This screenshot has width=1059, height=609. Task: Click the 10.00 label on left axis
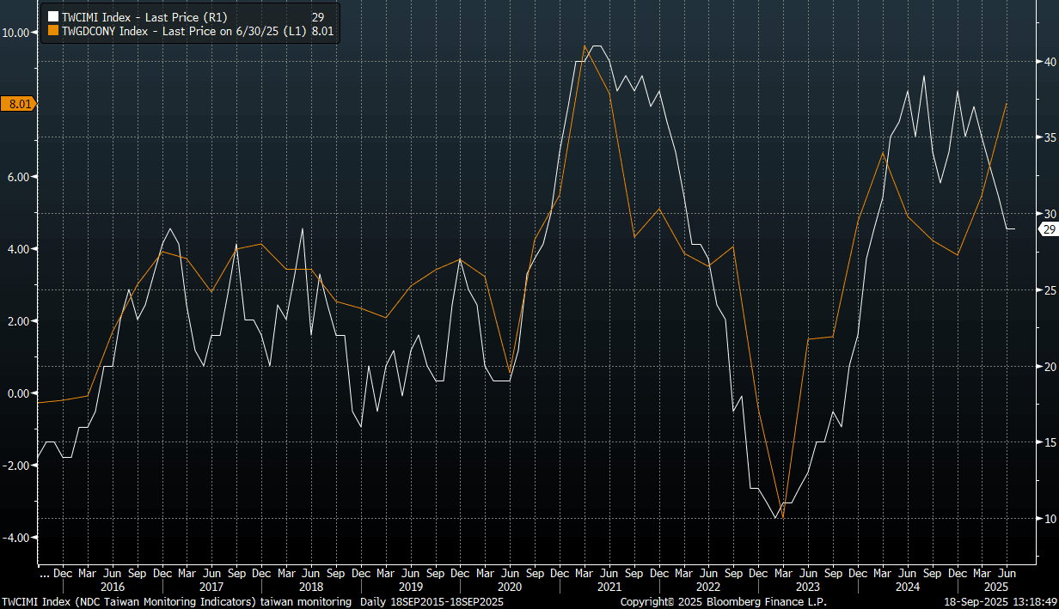pos(17,33)
